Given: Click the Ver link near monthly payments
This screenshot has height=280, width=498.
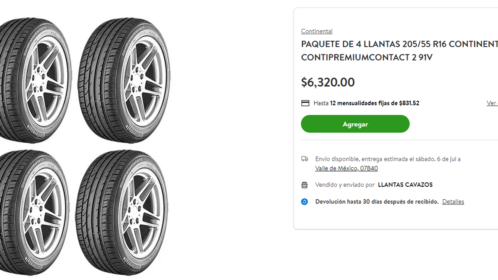Looking at the screenshot, I should tap(492, 103).
